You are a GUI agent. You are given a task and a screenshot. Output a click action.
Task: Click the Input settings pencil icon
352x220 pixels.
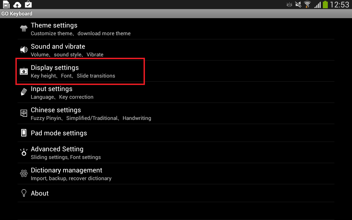point(24,92)
